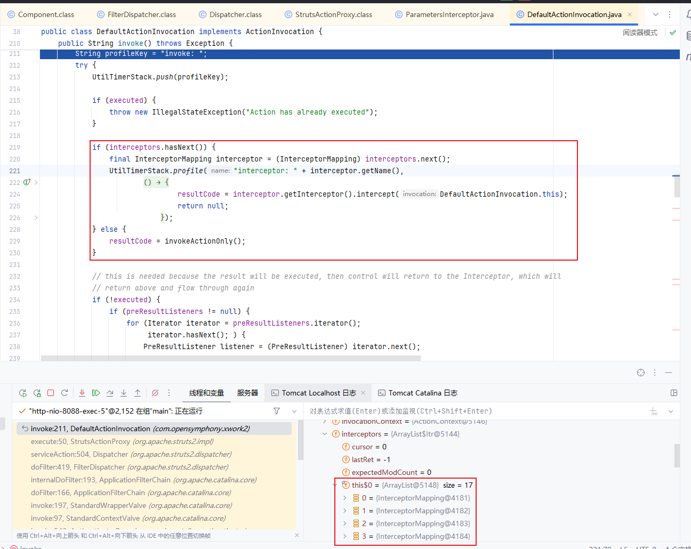The width and height of the screenshot is (691, 549).
Task: Toggle Mute Breakpoints icon
Action: (155, 393)
